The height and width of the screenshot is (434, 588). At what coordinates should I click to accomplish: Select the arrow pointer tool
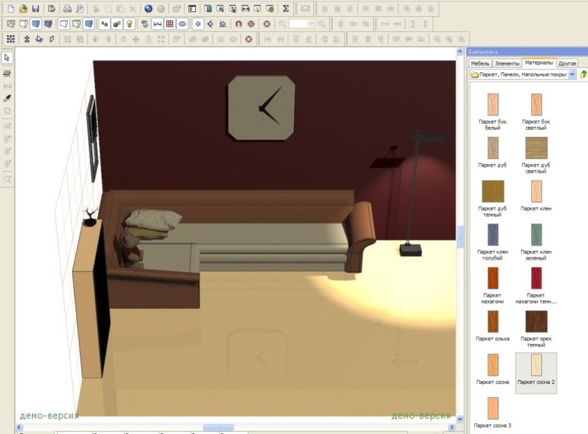pyautogui.click(x=8, y=57)
